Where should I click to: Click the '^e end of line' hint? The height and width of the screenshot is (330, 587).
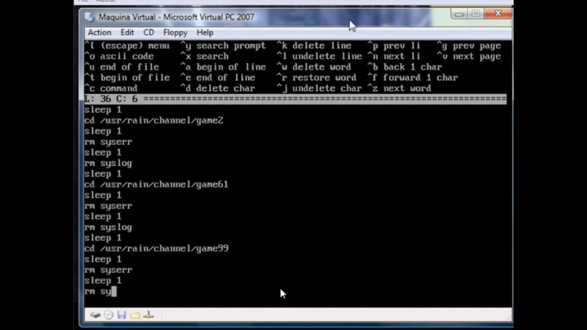pyautogui.click(x=217, y=78)
